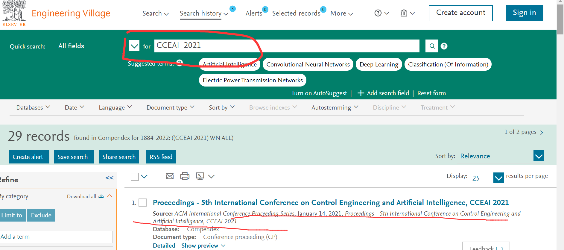Click Create account button
Screen dimensions: 564x250
point(461,13)
